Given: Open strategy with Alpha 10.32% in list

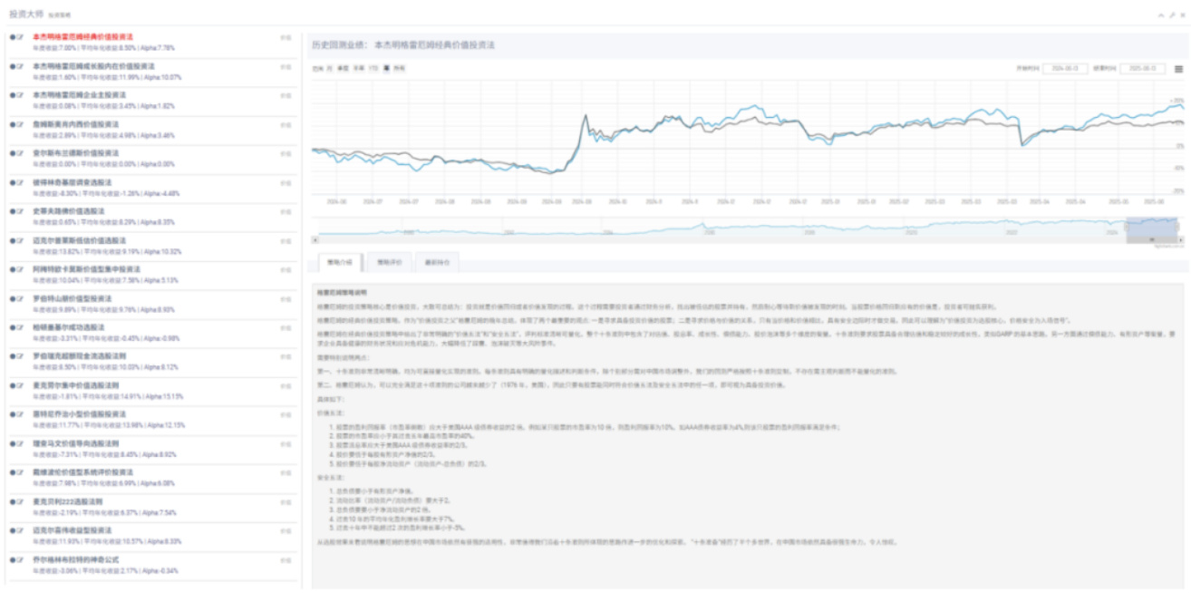Looking at the screenshot, I should [80, 240].
